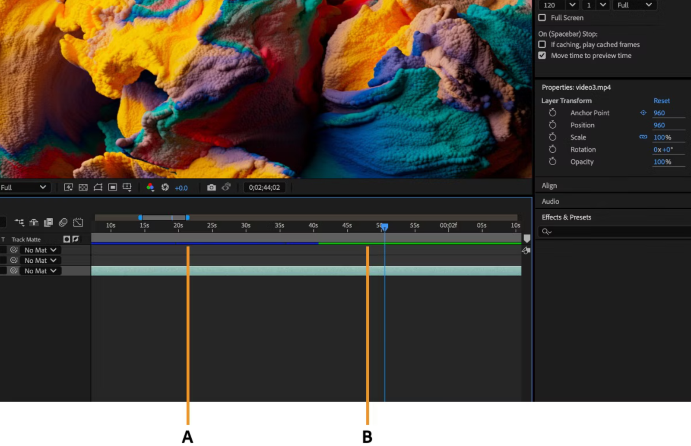
Task: Open the Show Channel RGB icon
Action: tap(150, 187)
